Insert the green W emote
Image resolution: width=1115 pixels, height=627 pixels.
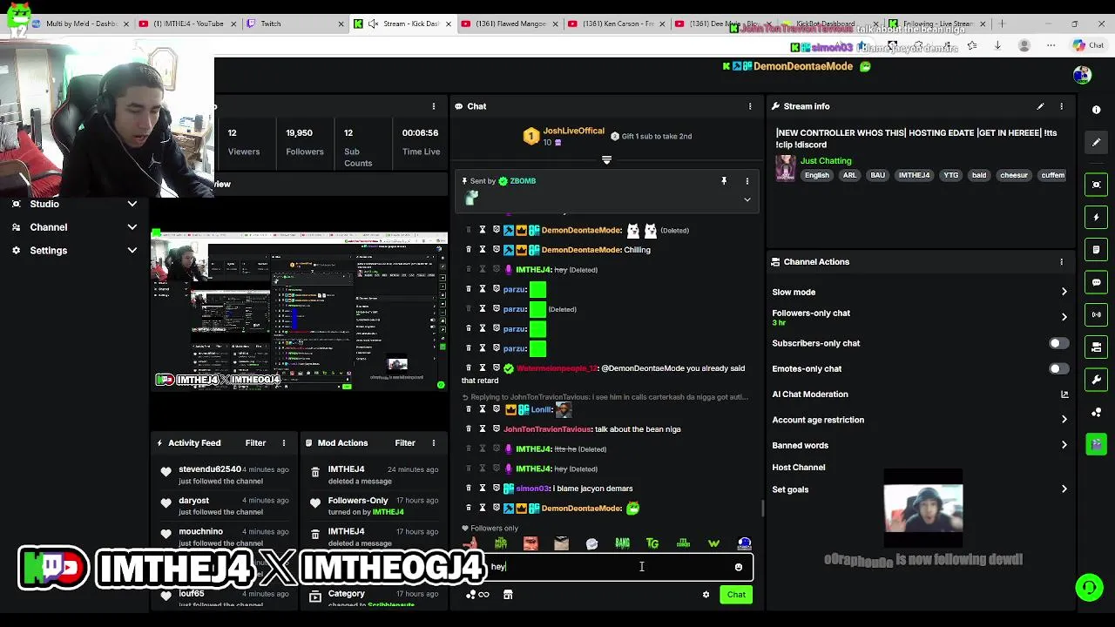pyautogui.click(x=713, y=543)
